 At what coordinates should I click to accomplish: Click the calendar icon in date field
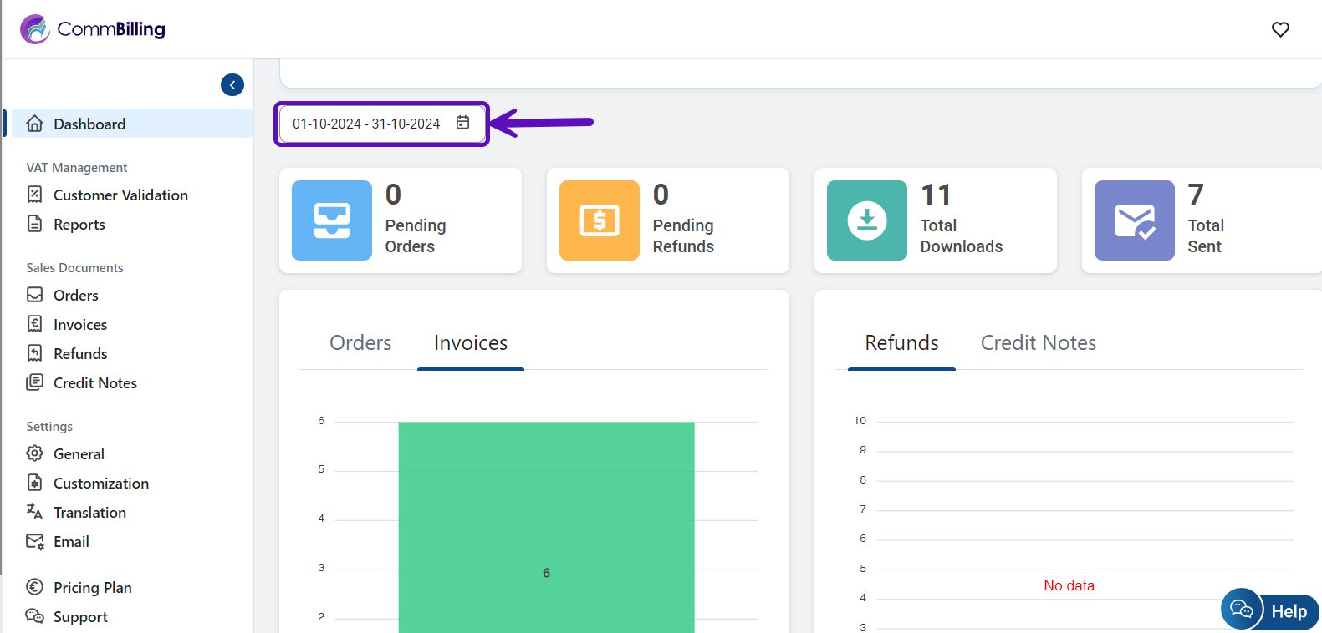[x=462, y=123]
